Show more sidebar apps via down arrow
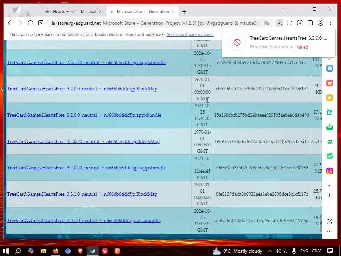The image size is (341, 256). pos(329,186)
